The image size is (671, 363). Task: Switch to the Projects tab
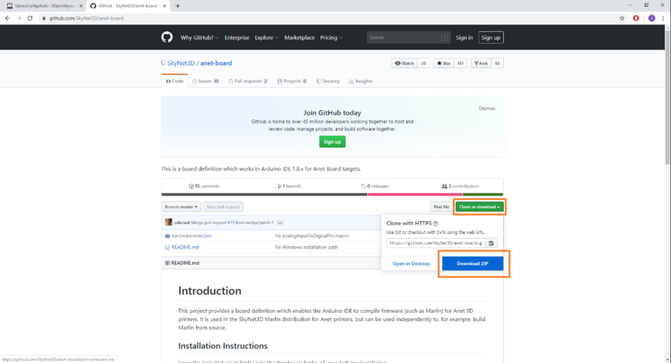(x=293, y=81)
